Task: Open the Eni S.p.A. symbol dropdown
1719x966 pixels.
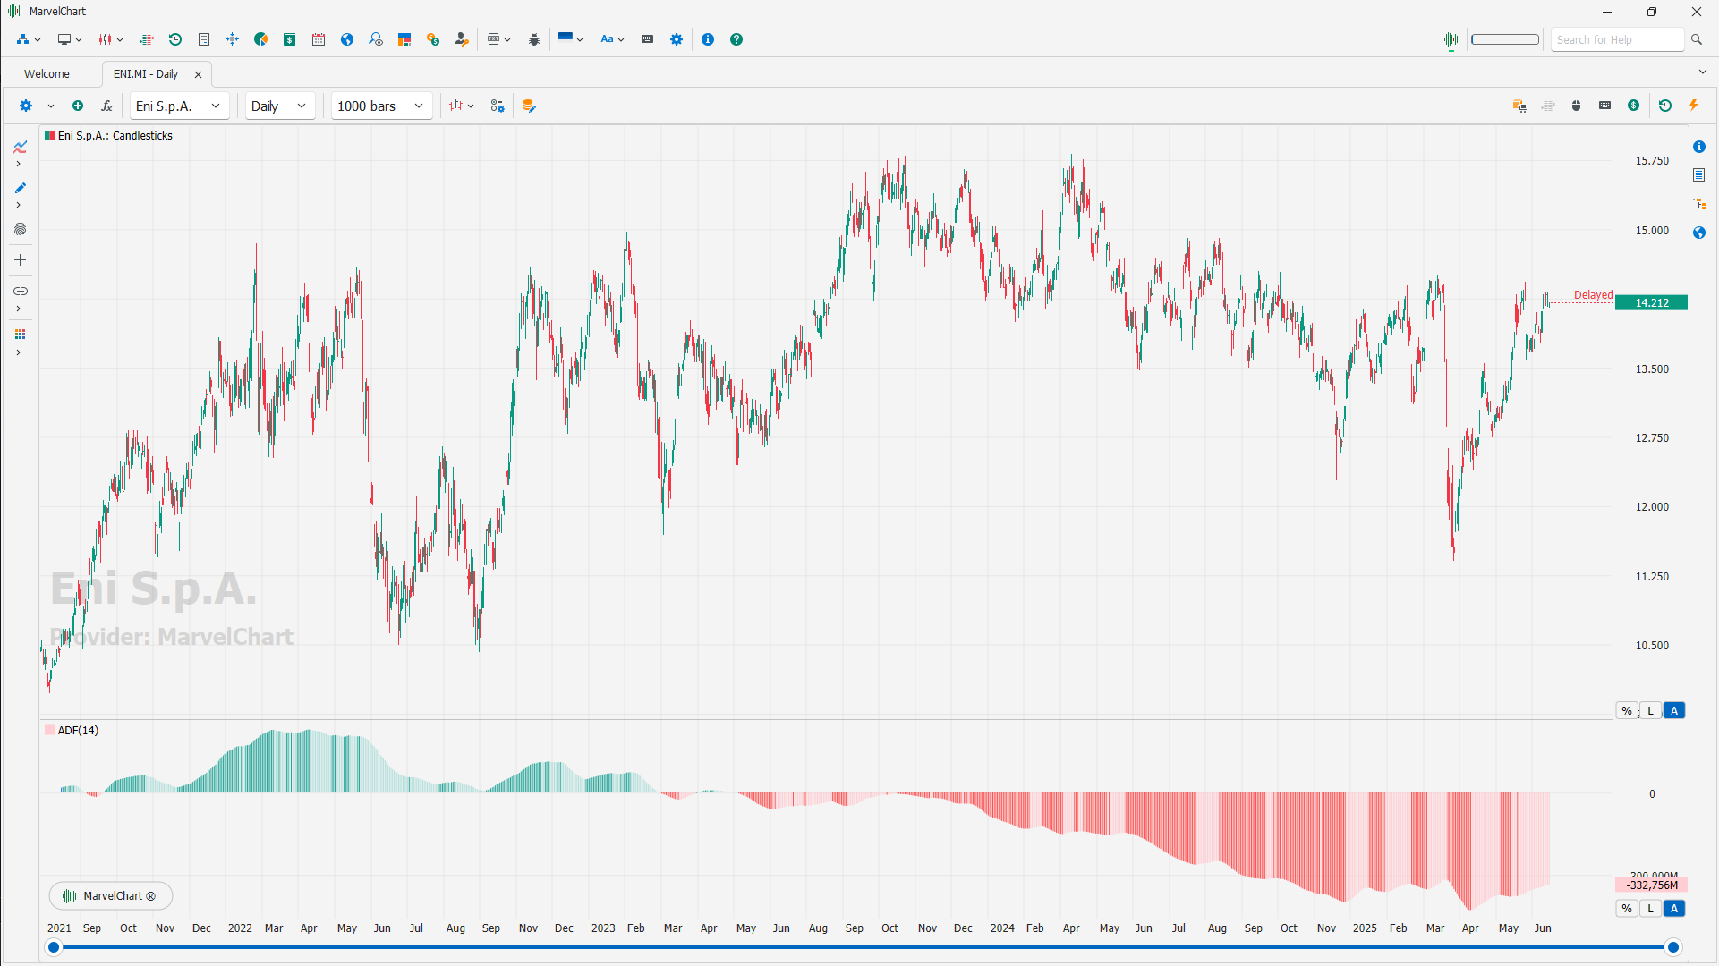Action: pos(179,106)
